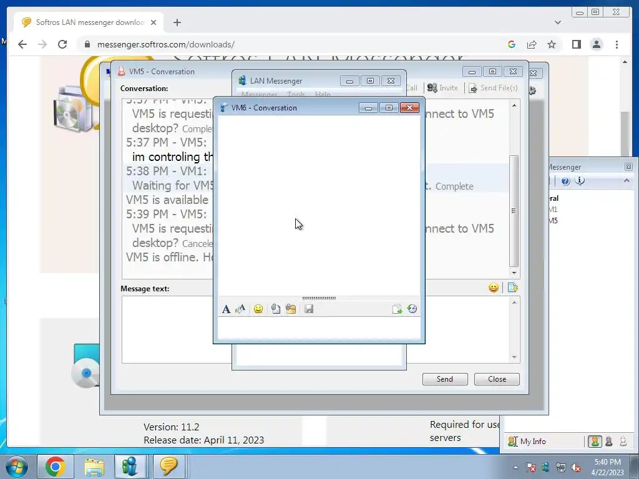Click the muted volume tray icon
Image resolution: width=639 pixels, height=479 pixels.
tap(576, 468)
